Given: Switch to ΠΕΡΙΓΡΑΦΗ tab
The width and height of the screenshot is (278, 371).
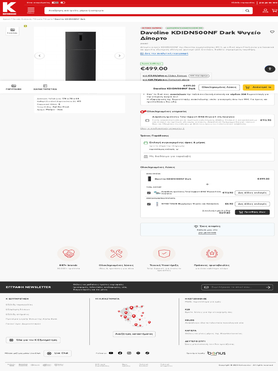Looking at the screenshot, I should (x=14, y=87).
